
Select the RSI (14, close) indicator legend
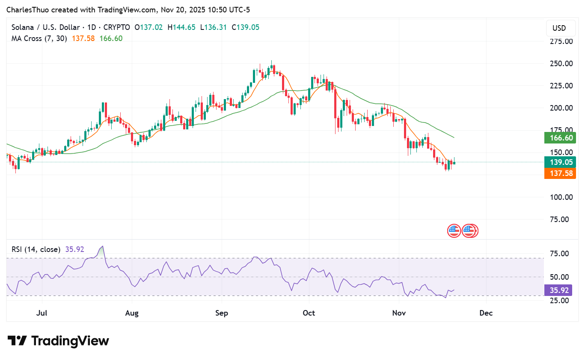36,249
